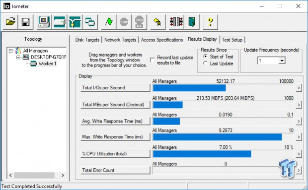Viewport: 308px width, 190px height.
Task: Close the Iometer window
Action: (298, 6)
